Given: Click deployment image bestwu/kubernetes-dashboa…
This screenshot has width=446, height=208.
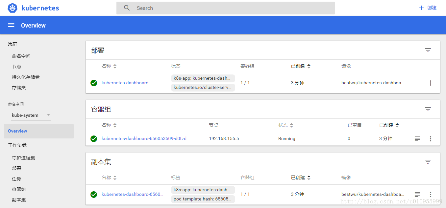Looking at the screenshot, I should tap(373, 83).
